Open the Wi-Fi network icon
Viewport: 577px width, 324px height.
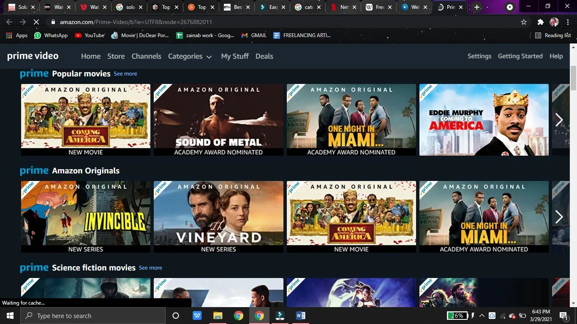tap(503, 316)
